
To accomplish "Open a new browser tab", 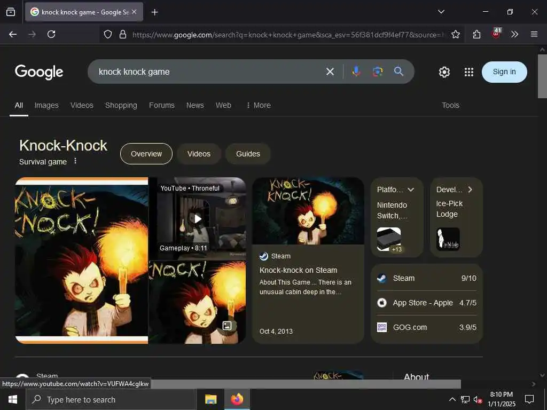I will pyautogui.click(x=154, y=12).
